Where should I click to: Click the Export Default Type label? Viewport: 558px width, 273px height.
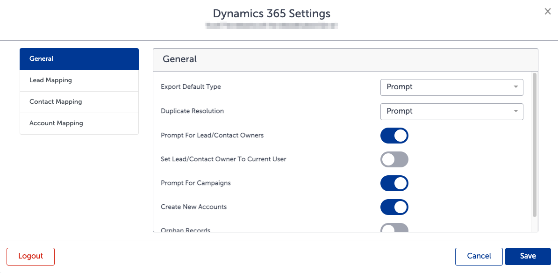point(191,87)
